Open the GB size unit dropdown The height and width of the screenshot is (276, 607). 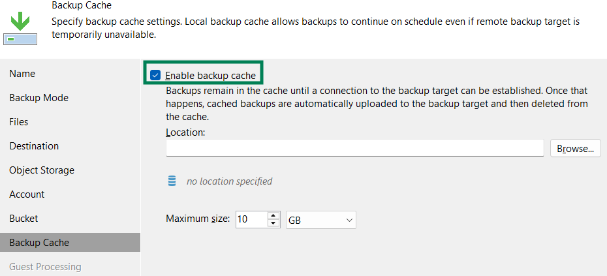point(321,220)
